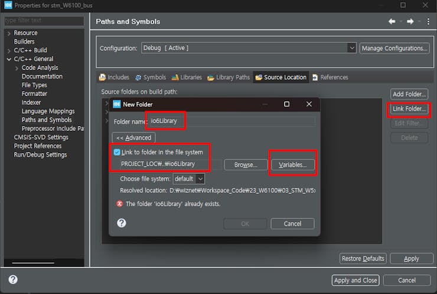Click the forward navigation arrow in header

(x=410, y=21)
